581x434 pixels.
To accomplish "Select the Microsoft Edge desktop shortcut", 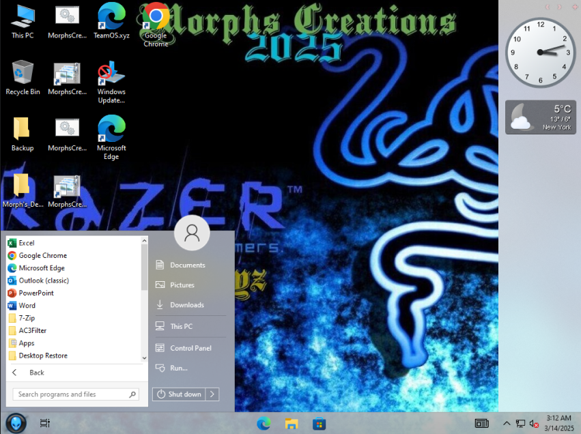I will 111,138.
